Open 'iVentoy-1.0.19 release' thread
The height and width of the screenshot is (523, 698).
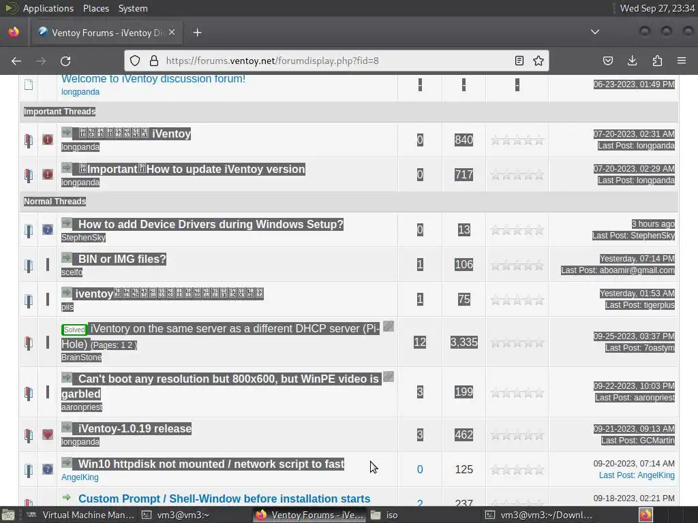135,429
